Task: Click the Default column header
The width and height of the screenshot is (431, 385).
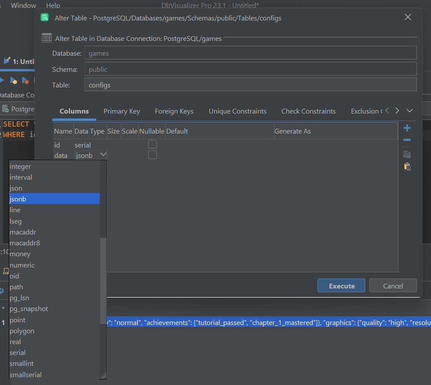Action: pyautogui.click(x=220, y=131)
